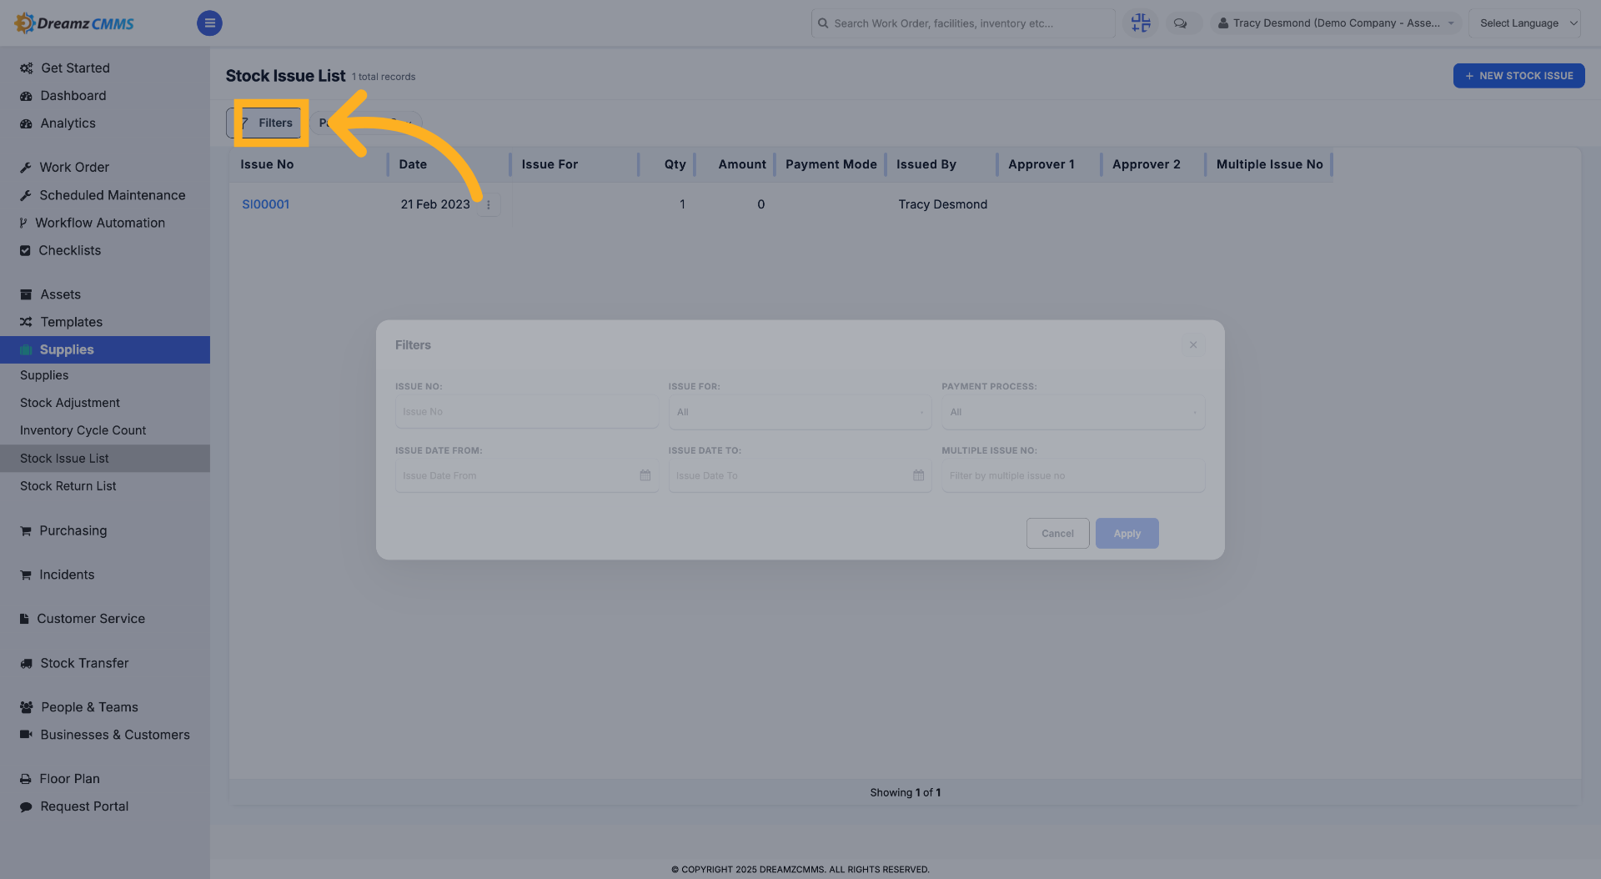Click the Approver 1 column header
Viewport: 1601px width, 879px height.
click(1041, 164)
